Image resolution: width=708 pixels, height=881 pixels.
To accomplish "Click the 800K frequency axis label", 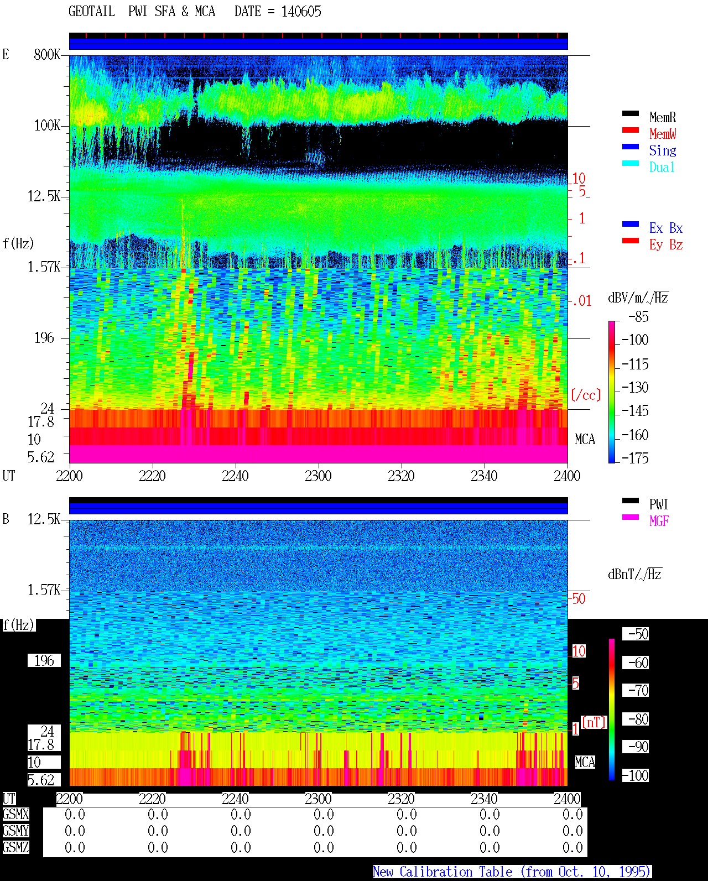I will [x=47, y=55].
